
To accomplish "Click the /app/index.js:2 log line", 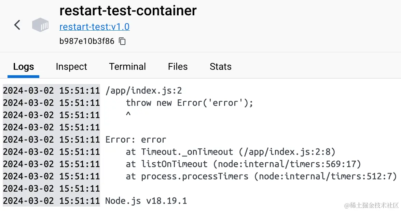I will pos(143,91).
